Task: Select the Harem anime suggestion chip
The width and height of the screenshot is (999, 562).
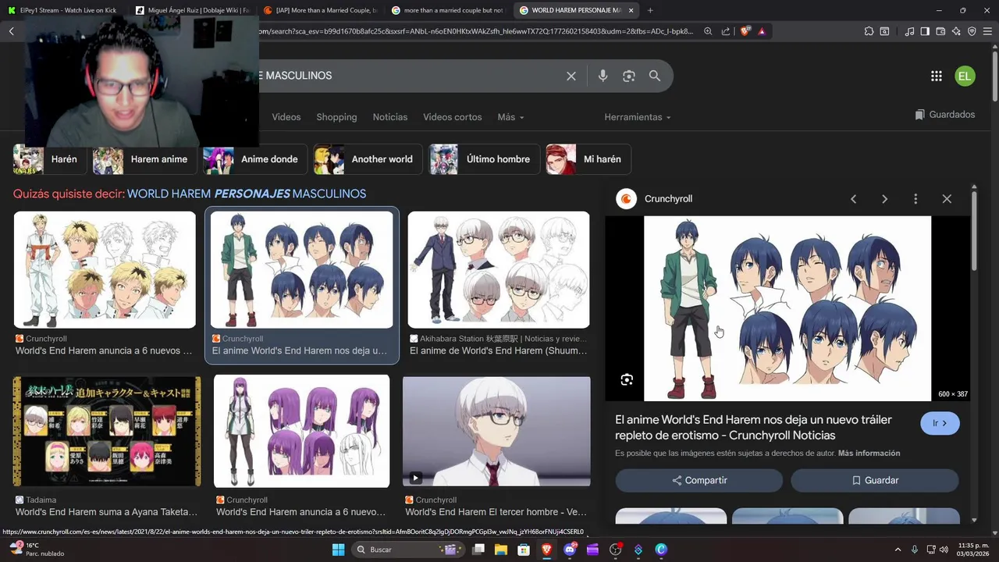Action: [144, 159]
